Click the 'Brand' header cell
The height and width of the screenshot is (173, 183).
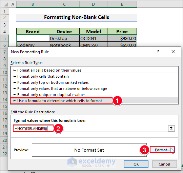coord(33,32)
